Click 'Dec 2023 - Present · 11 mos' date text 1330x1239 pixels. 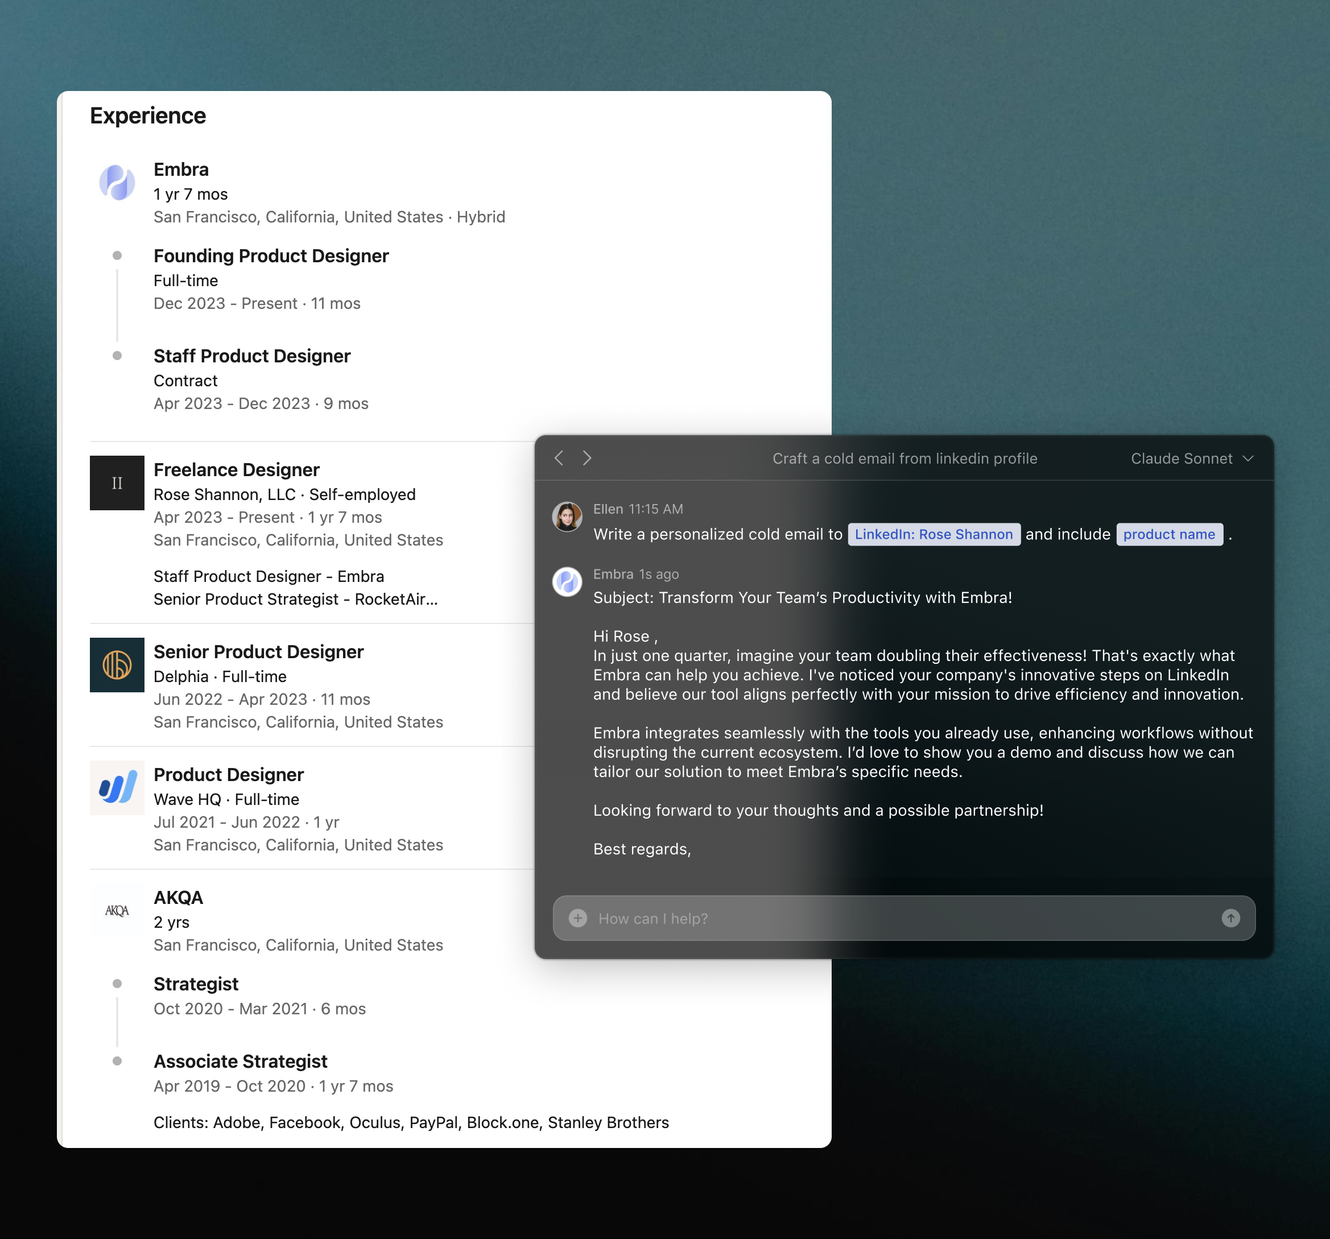(257, 304)
